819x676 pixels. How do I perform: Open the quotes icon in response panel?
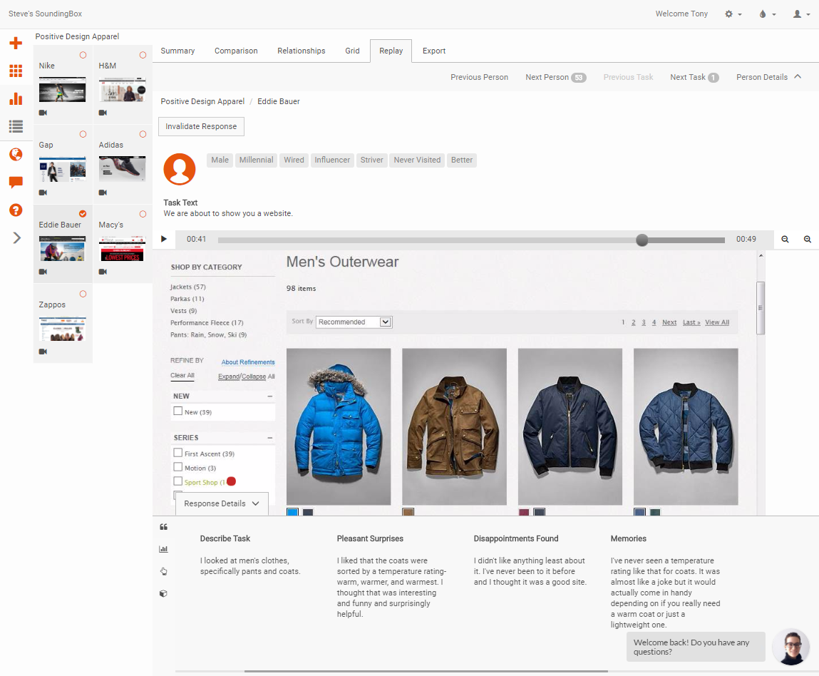click(x=163, y=526)
